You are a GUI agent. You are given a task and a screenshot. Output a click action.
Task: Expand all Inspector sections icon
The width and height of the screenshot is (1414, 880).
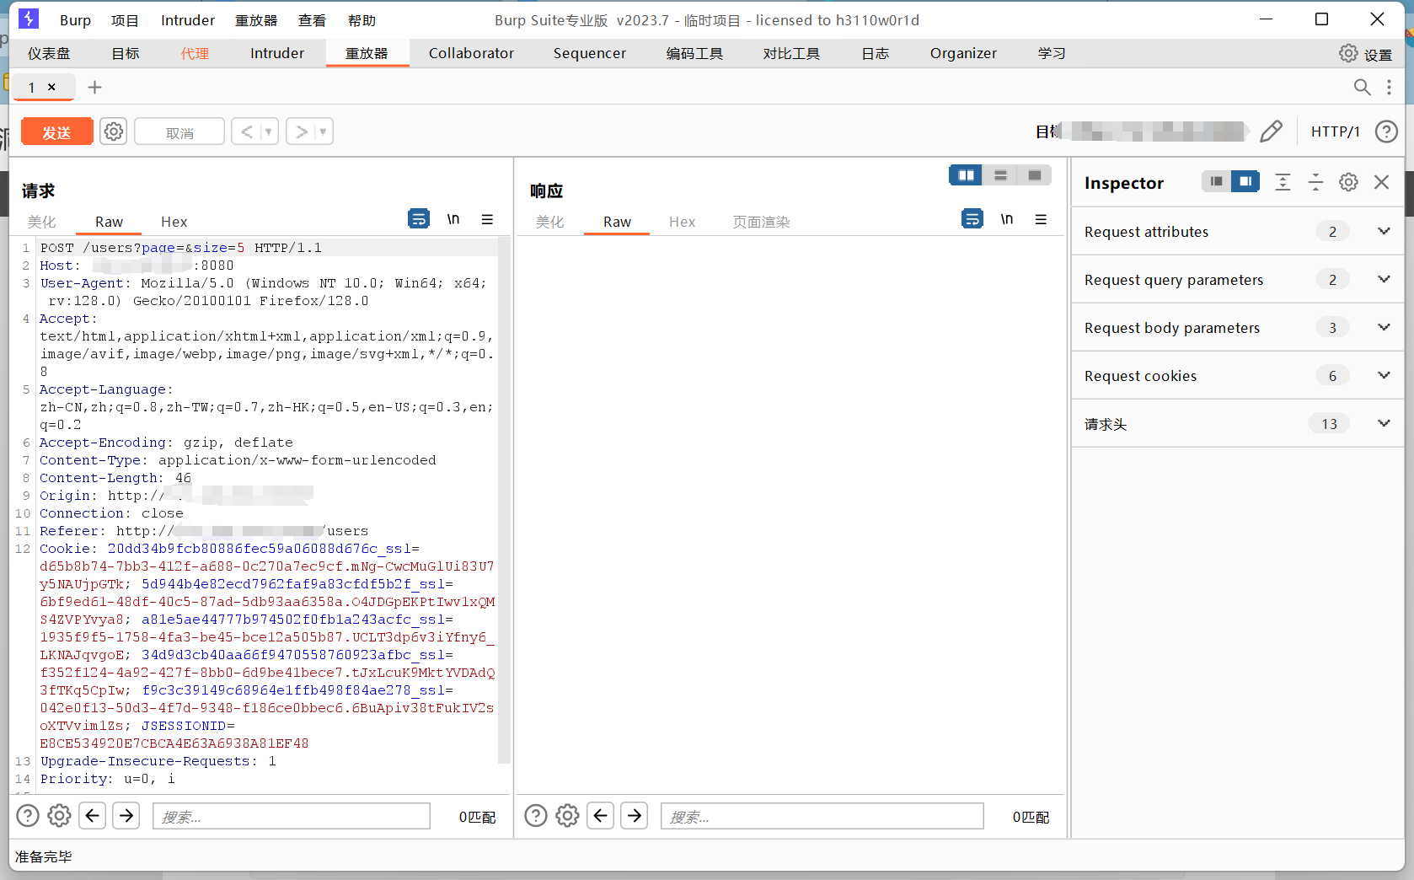click(1283, 182)
